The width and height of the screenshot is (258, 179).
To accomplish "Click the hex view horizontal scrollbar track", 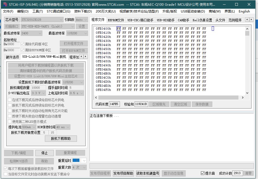I will click(168, 97).
